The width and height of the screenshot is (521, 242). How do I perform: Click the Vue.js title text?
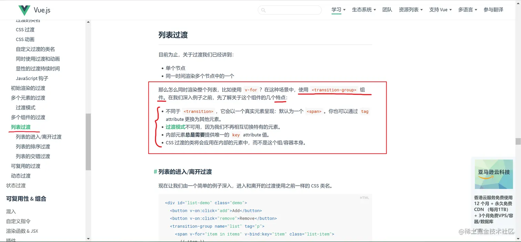tap(42, 10)
